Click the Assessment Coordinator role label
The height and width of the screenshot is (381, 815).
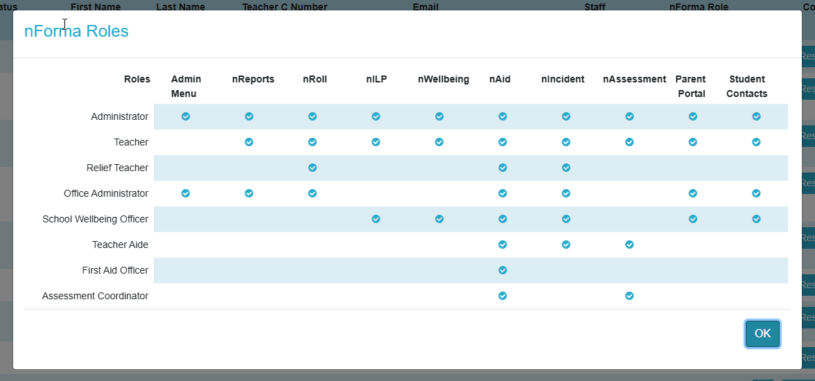pyautogui.click(x=95, y=296)
